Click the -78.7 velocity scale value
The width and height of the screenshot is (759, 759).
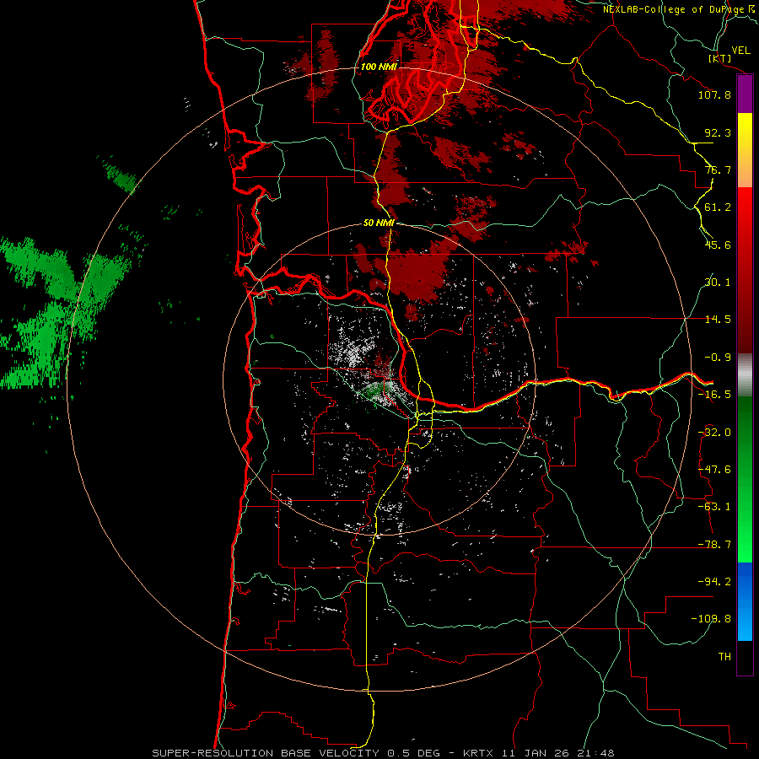click(714, 545)
